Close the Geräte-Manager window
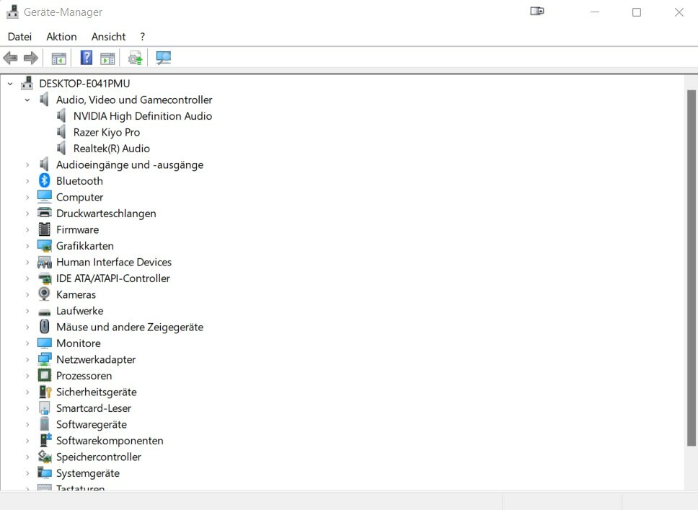 tap(679, 12)
